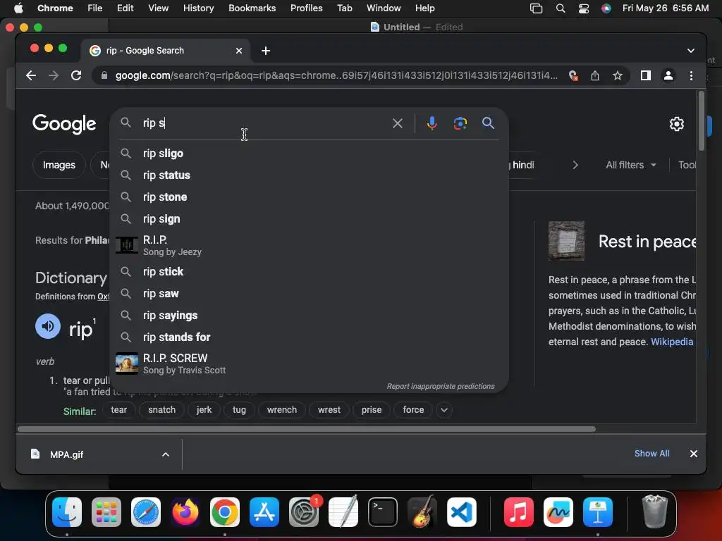
Task: Open a new tab with the plus button
Action: 266,51
